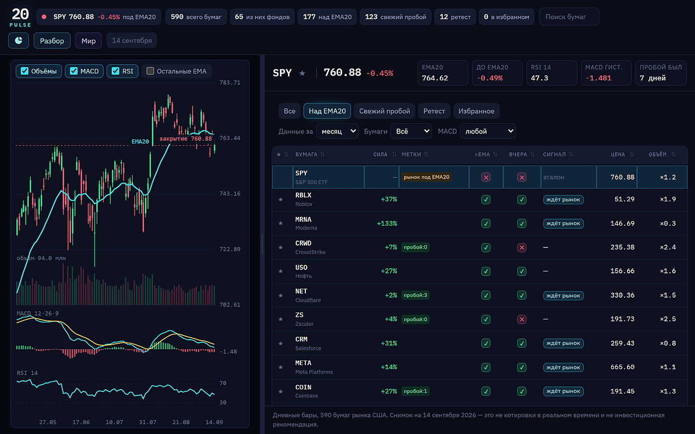Image resolution: width=695 pixels, height=434 pixels.
Task: Click SPY red cross in >EMA column
Action: [486, 177]
